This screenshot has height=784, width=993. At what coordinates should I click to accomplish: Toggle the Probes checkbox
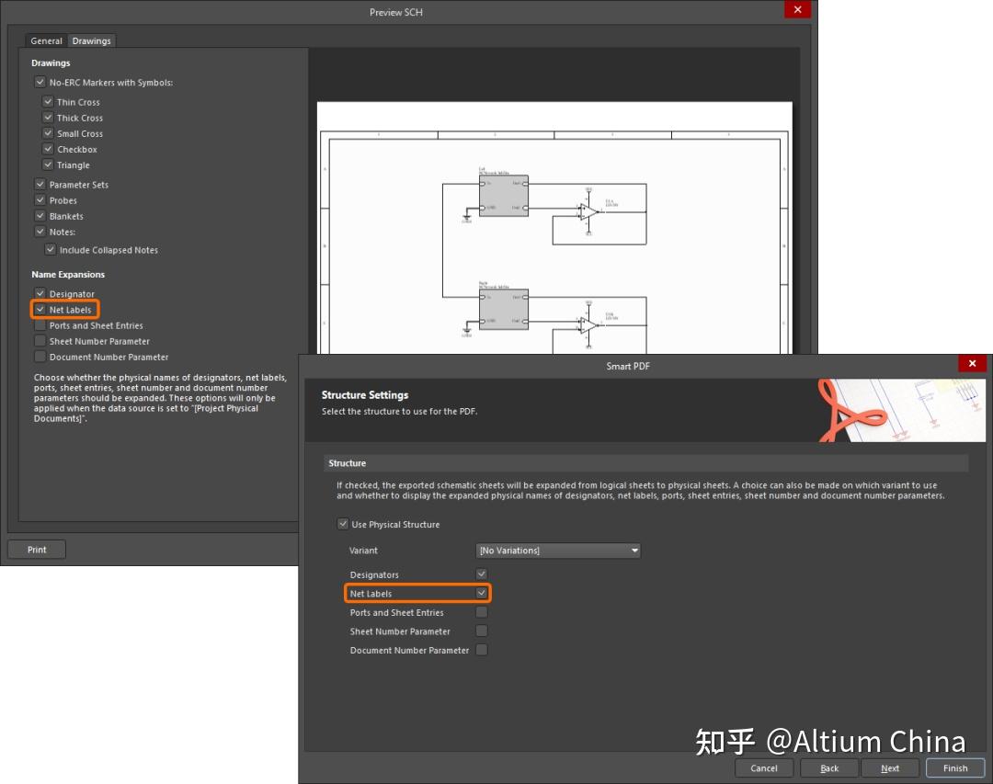pos(40,199)
